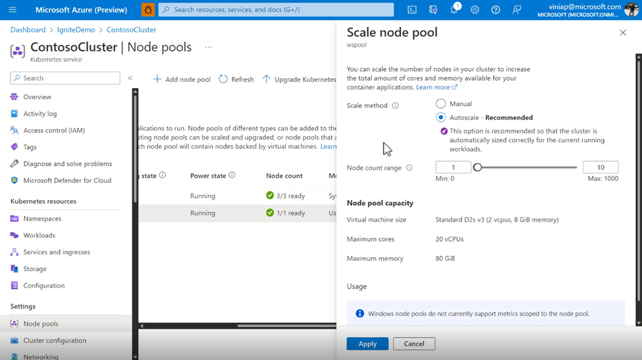642x360 pixels.
Task: Click the Power state column header
Action: pyautogui.click(x=208, y=176)
